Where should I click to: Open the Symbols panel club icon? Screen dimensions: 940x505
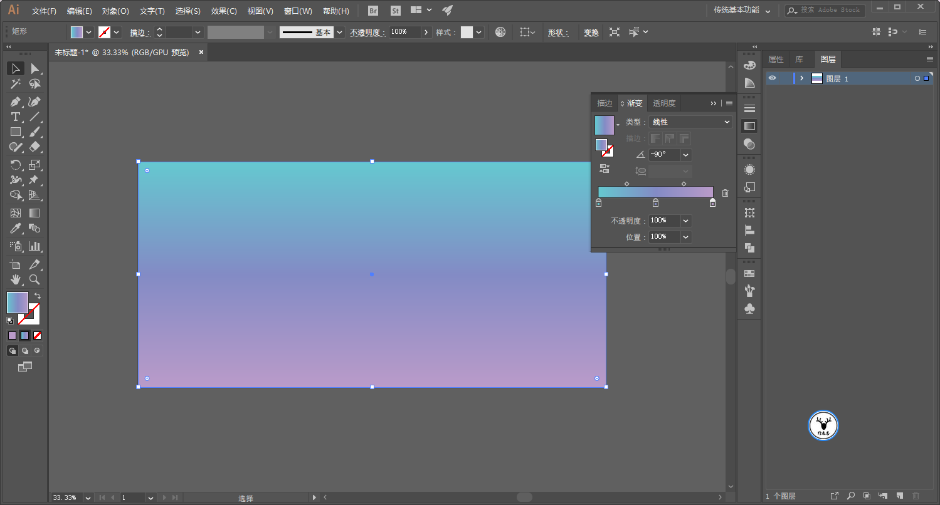pyautogui.click(x=749, y=308)
